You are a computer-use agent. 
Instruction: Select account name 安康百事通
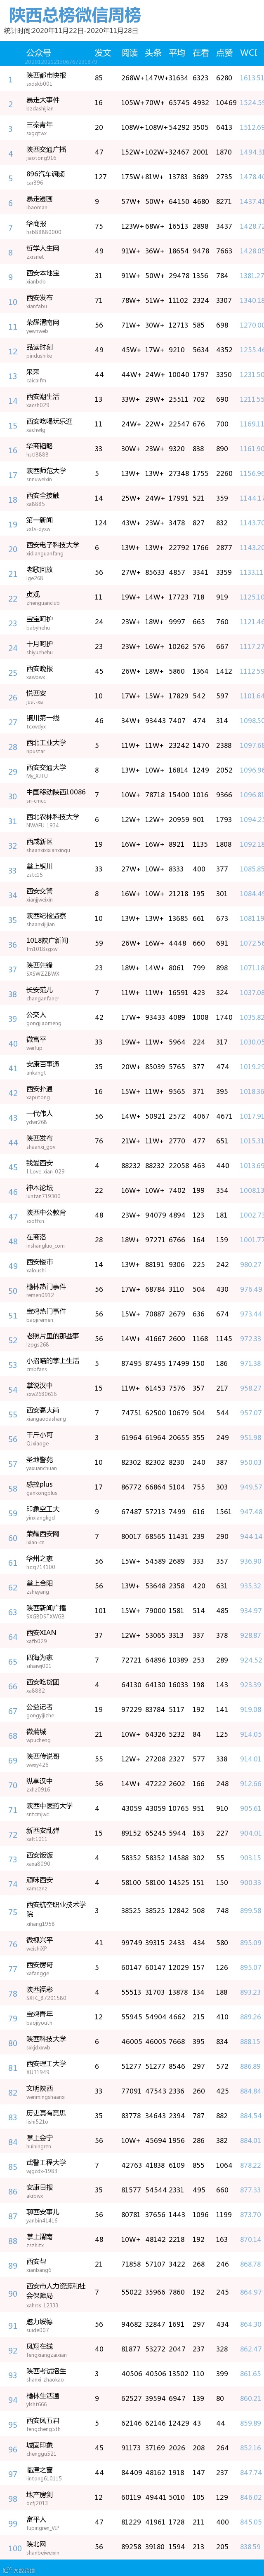(43, 1065)
